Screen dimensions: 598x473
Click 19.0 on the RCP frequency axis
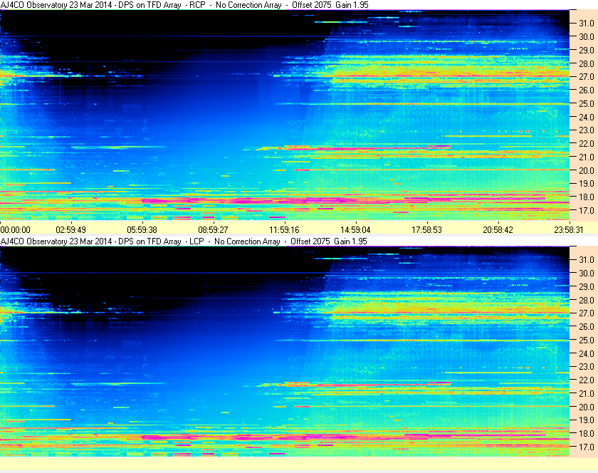pyautogui.click(x=587, y=184)
